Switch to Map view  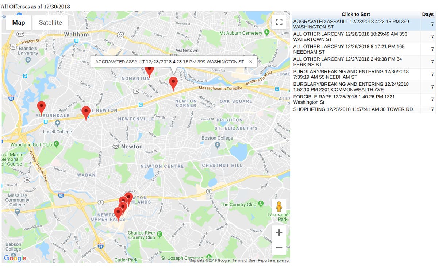pos(19,23)
